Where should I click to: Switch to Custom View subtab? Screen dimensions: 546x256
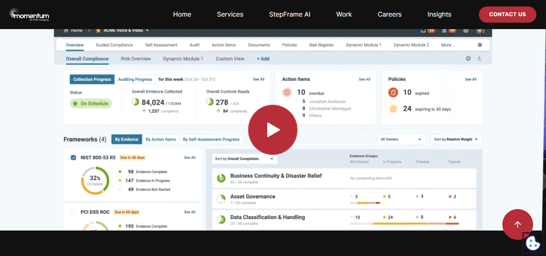(x=230, y=59)
